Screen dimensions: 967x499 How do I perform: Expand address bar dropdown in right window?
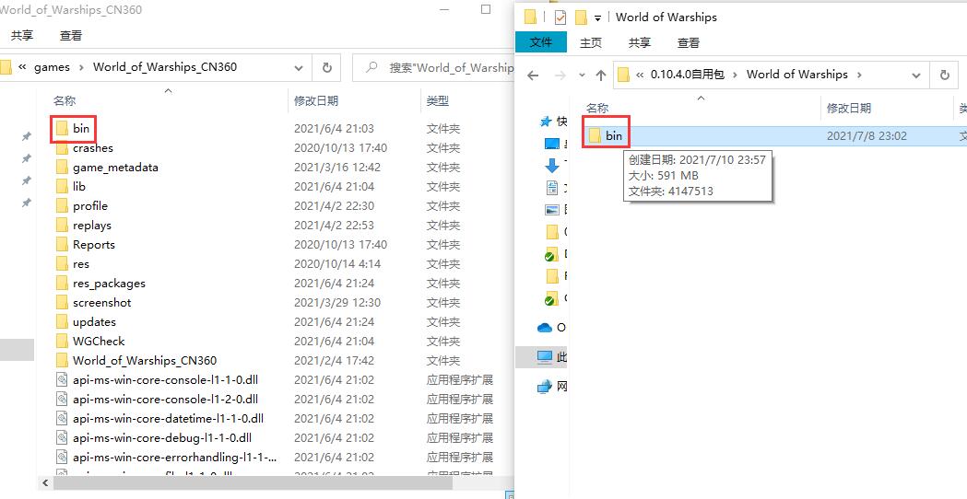[916, 75]
